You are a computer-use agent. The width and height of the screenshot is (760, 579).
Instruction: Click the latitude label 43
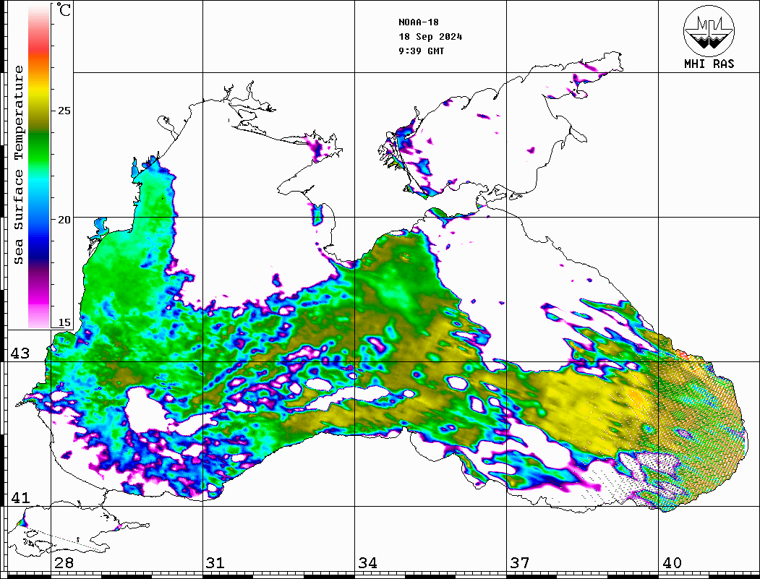point(20,353)
